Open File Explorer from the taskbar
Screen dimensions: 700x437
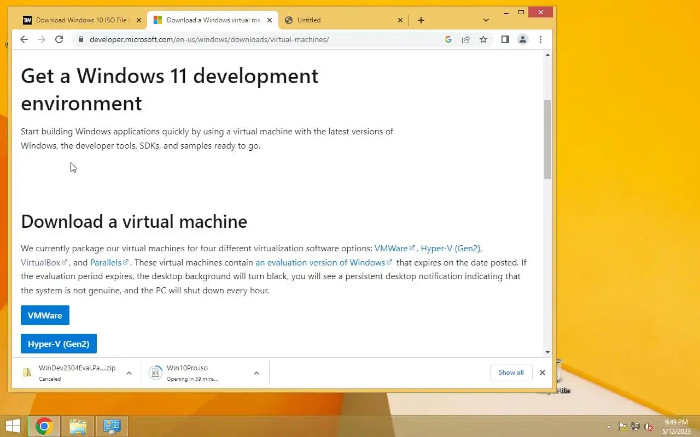78,426
